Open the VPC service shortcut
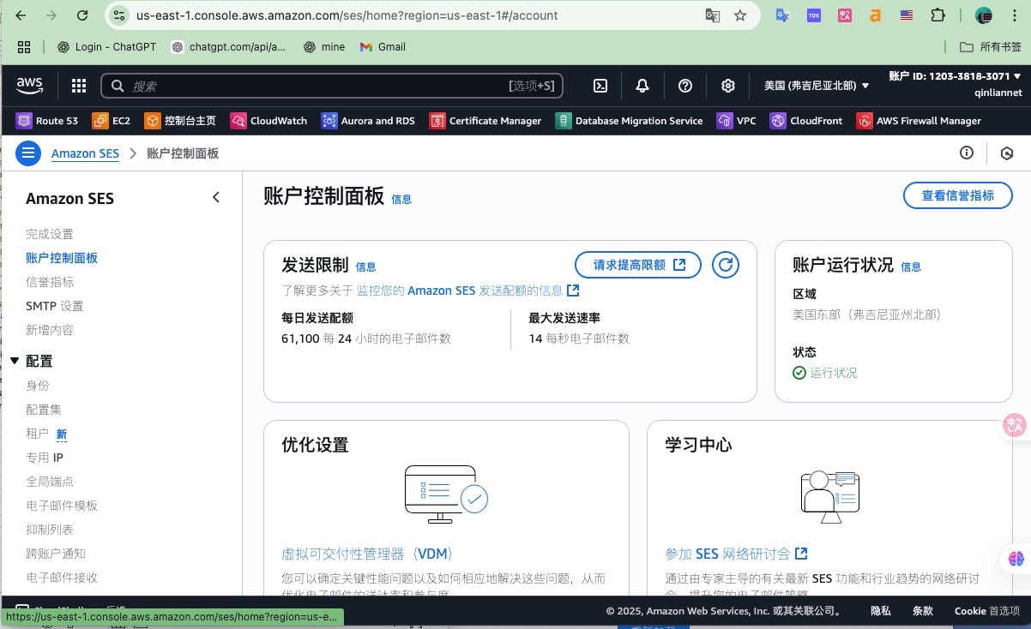Screen dimensions: 1031x629 point(737,121)
